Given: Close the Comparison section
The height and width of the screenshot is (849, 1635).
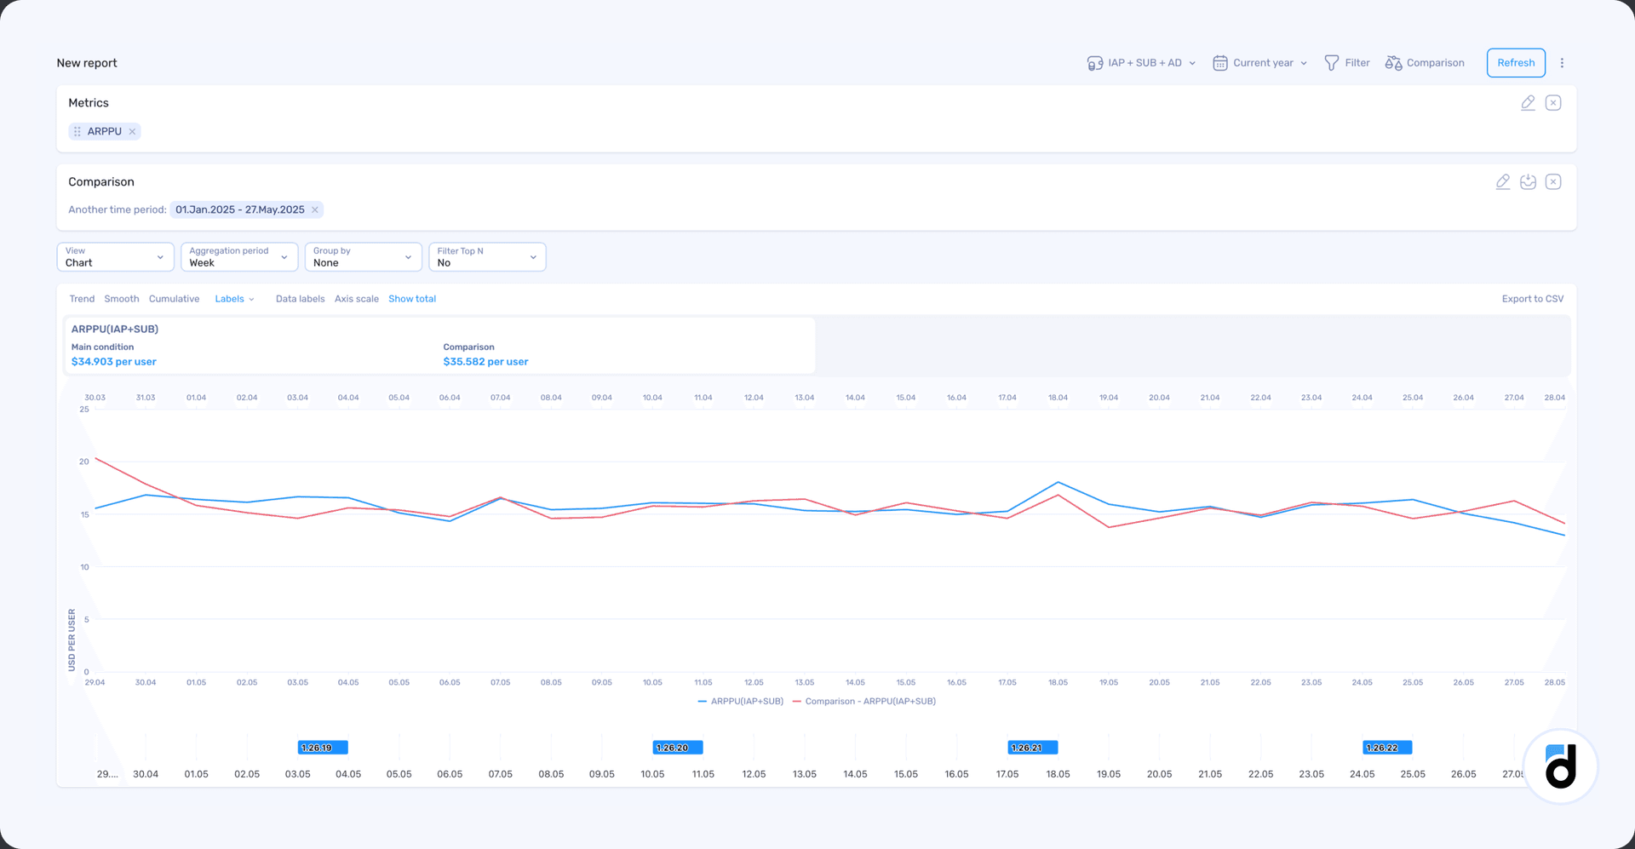Looking at the screenshot, I should (1553, 182).
